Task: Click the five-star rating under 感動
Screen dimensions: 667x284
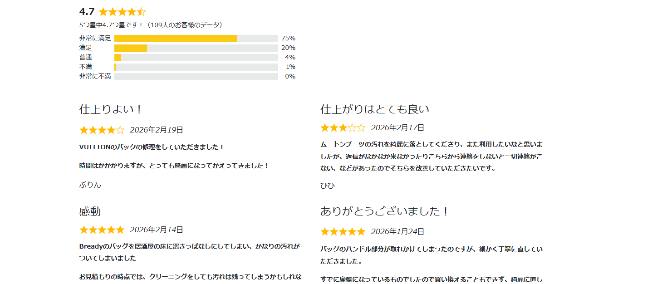Action: pyautogui.click(x=102, y=230)
